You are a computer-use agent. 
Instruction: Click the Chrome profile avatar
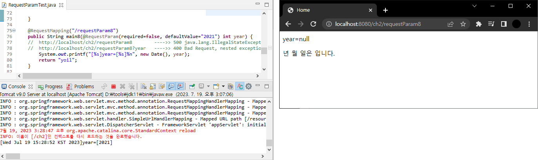[516, 24]
